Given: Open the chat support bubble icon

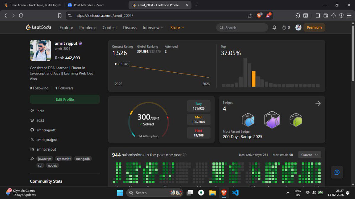Looking at the screenshot, I should click(x=337, y=172).
